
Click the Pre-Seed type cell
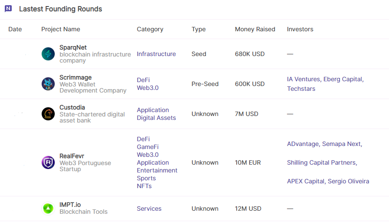(205, 84)
